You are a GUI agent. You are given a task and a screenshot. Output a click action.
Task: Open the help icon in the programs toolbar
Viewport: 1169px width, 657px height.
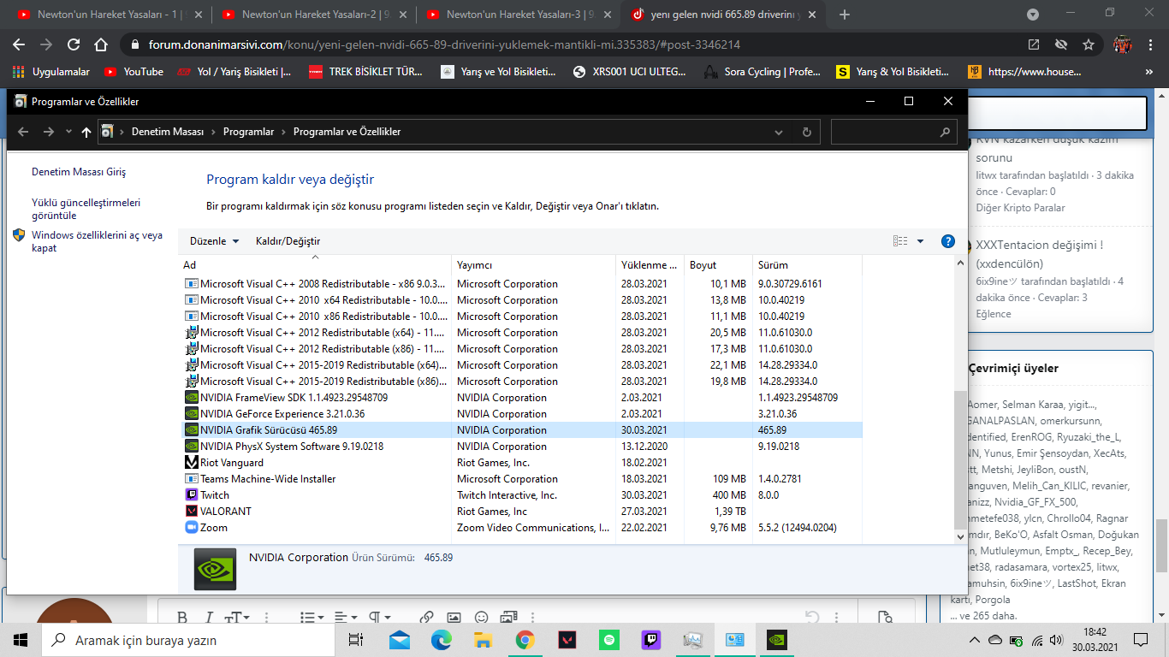948,241
